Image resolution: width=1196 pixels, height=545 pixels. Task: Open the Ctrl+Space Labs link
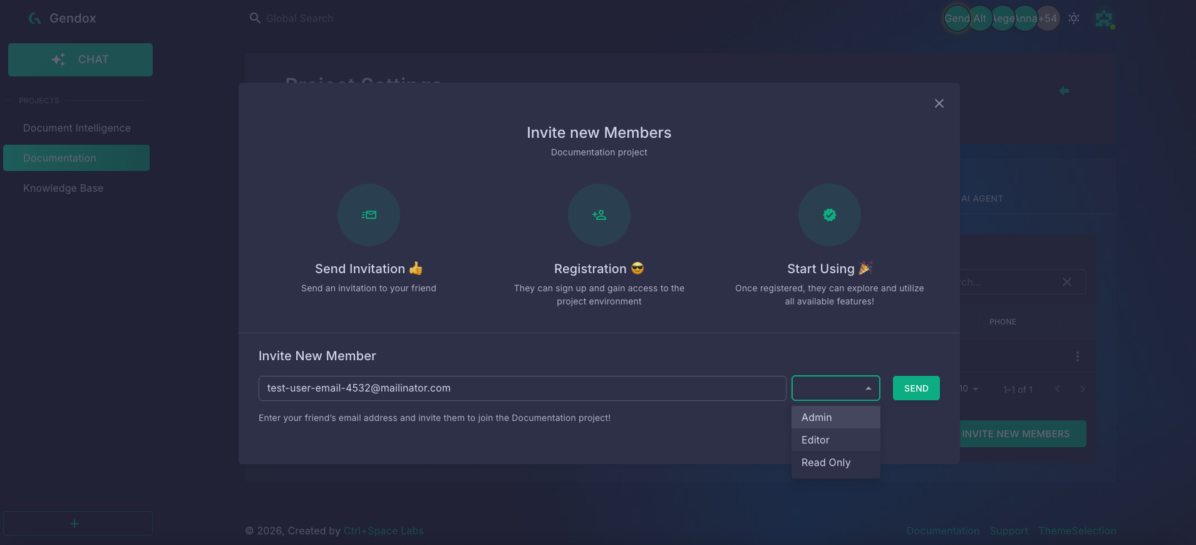tap(384, 531)
